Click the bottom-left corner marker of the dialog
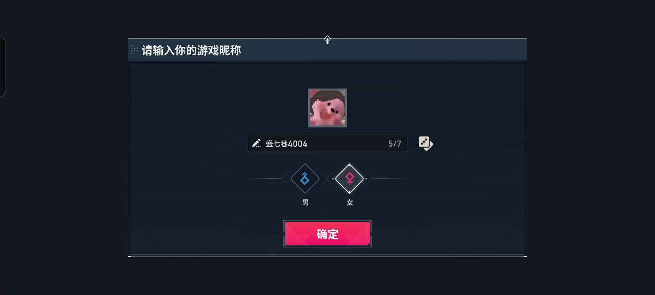 [130, 256]
